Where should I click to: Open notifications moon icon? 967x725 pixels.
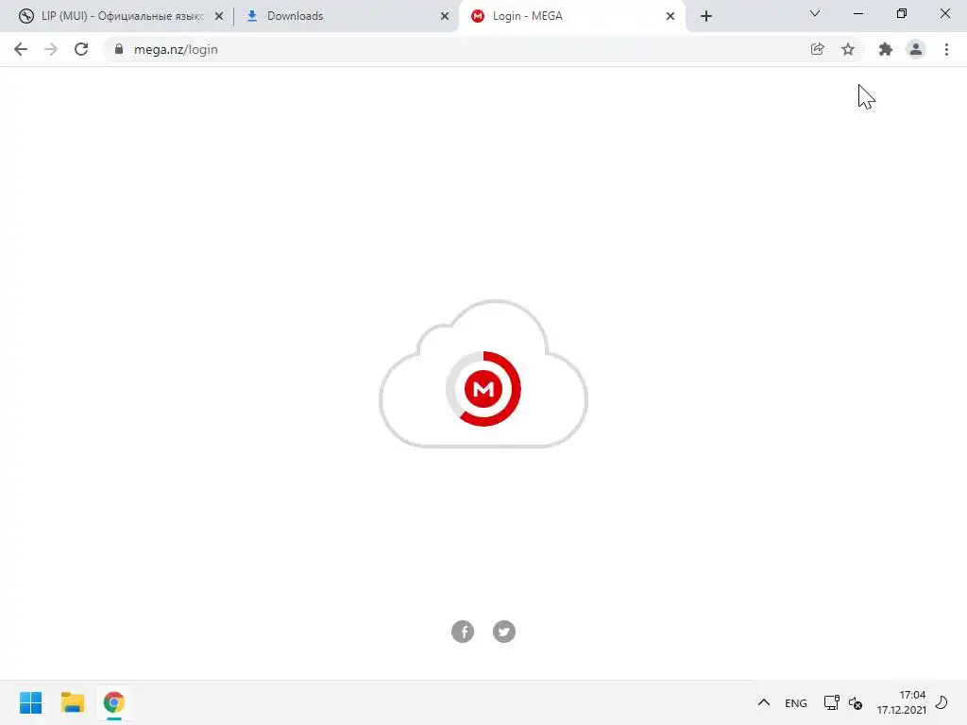pyautogui.click(x=942, y=702)
